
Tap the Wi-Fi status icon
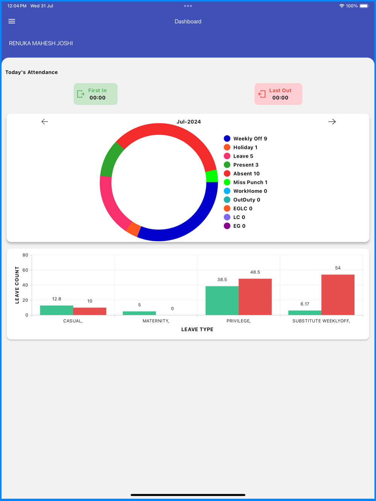341,6
